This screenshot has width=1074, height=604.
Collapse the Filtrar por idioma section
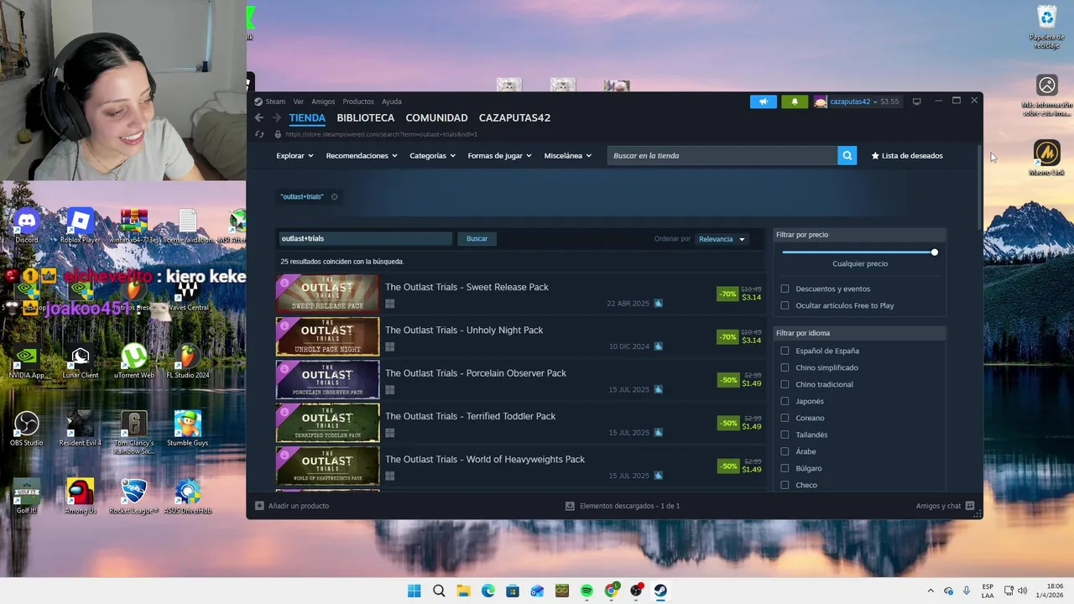pyautogui.click(x=859, y=333)
